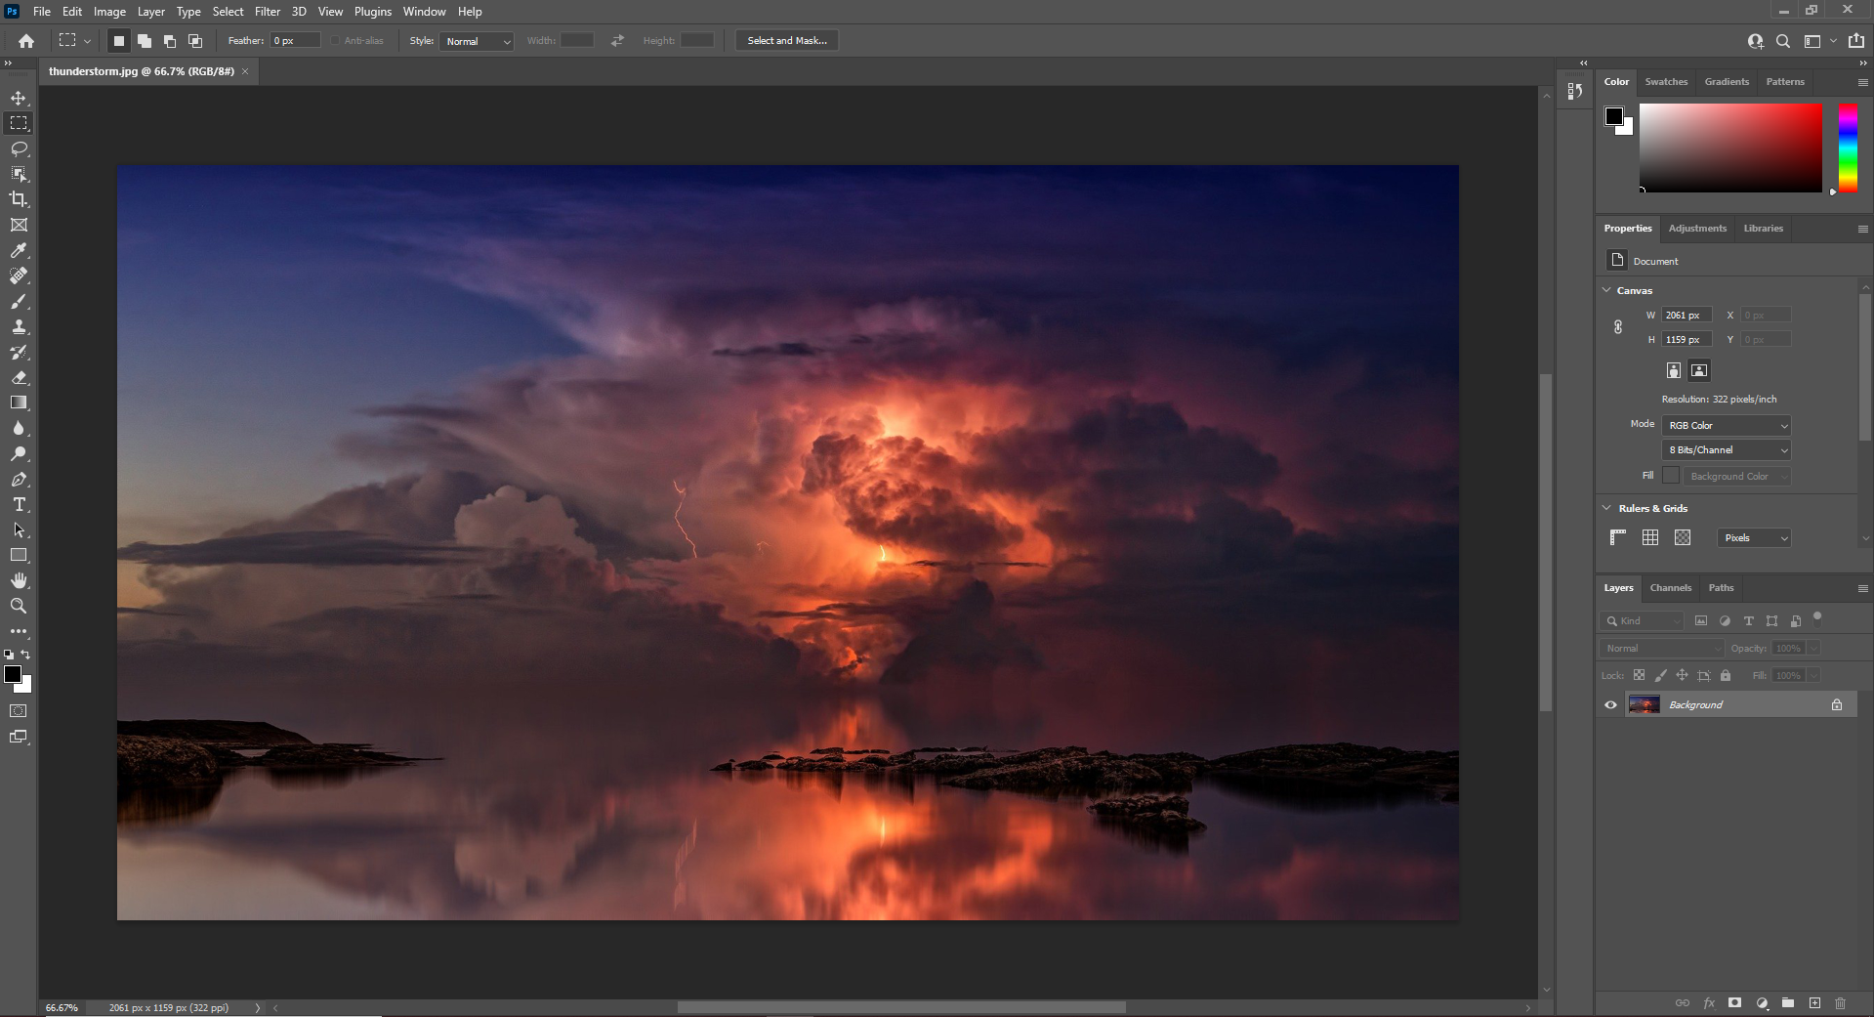This screenshot has width=1874, height=1017.
Task: Collapse the Canvas section
Action: 1607,290
